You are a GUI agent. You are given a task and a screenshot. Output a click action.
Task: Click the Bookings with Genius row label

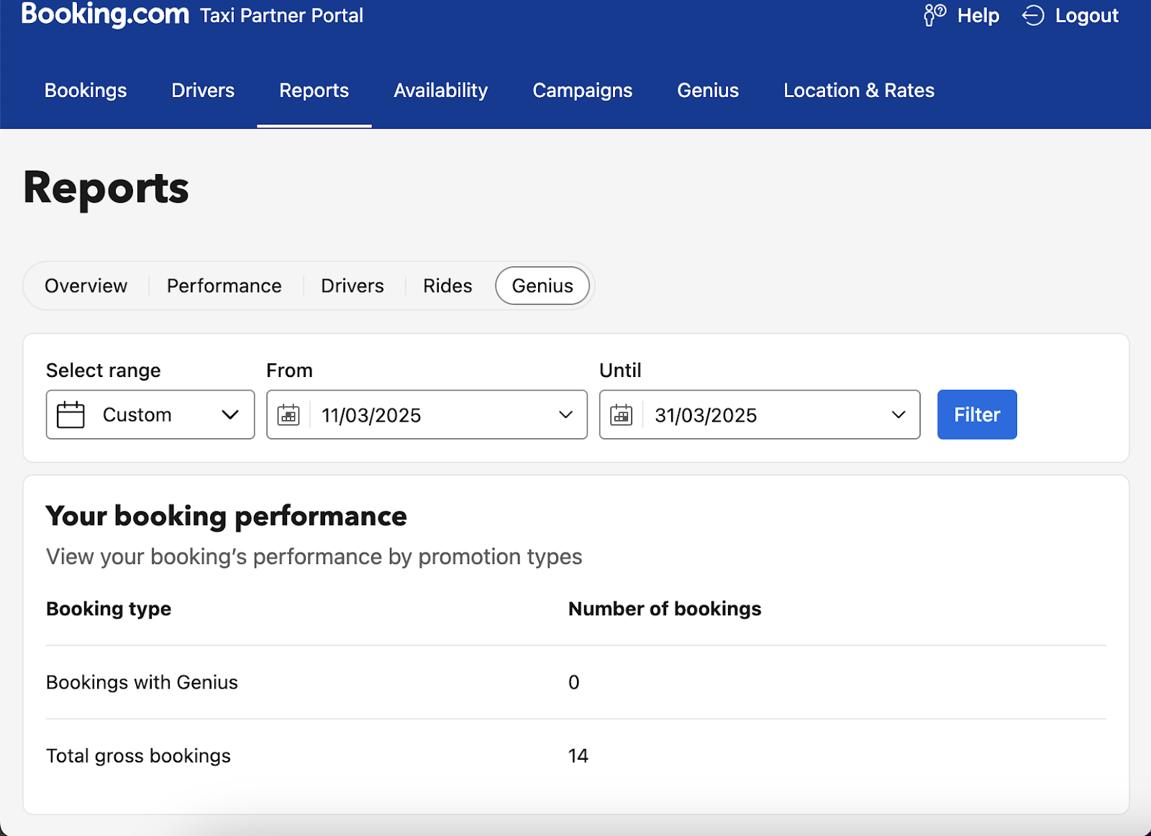click(142, 682)
